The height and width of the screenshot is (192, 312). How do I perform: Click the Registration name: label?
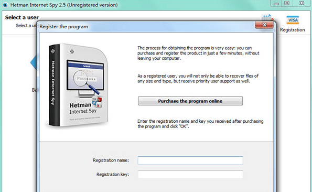coord(111,161)
